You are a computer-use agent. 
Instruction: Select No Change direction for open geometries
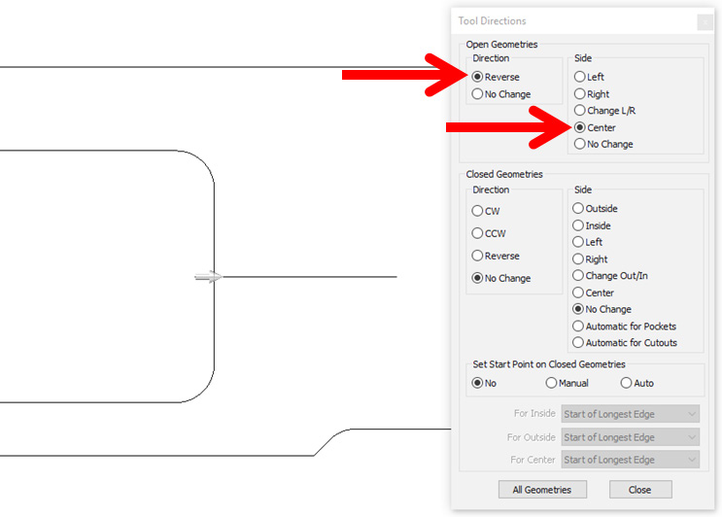pyautogui.click(x=477, y=94)
